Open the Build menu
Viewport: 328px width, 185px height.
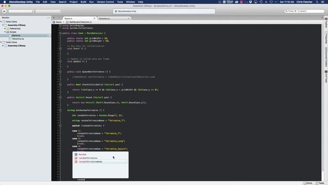[x=83, y=2]
